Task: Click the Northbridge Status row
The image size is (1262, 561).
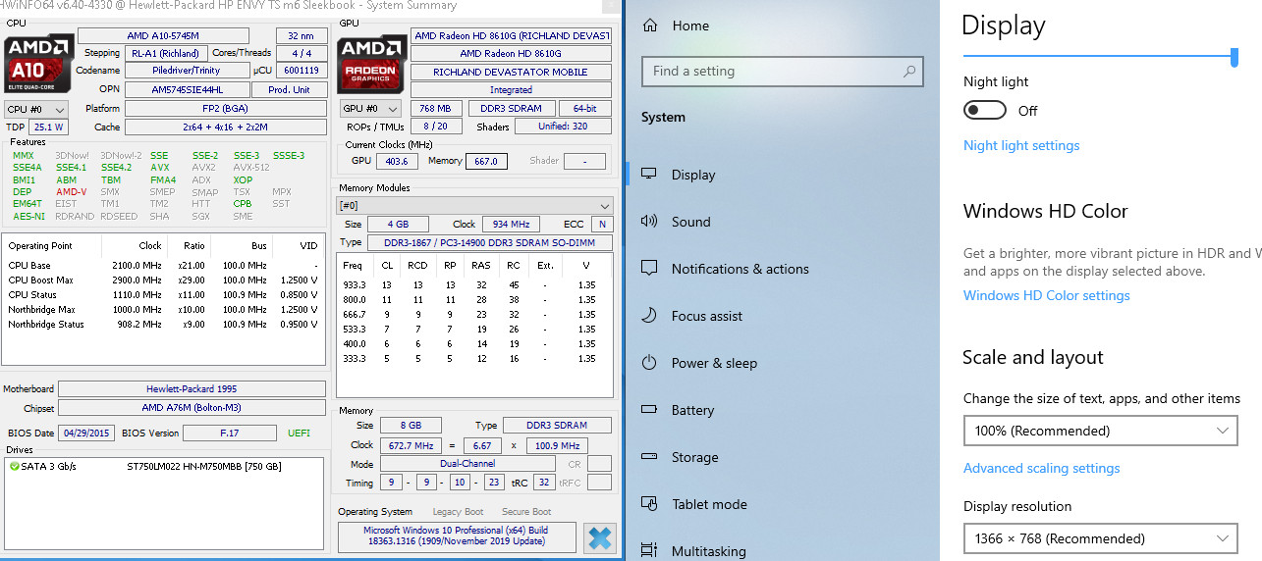Action: click(x=163, y=325)
